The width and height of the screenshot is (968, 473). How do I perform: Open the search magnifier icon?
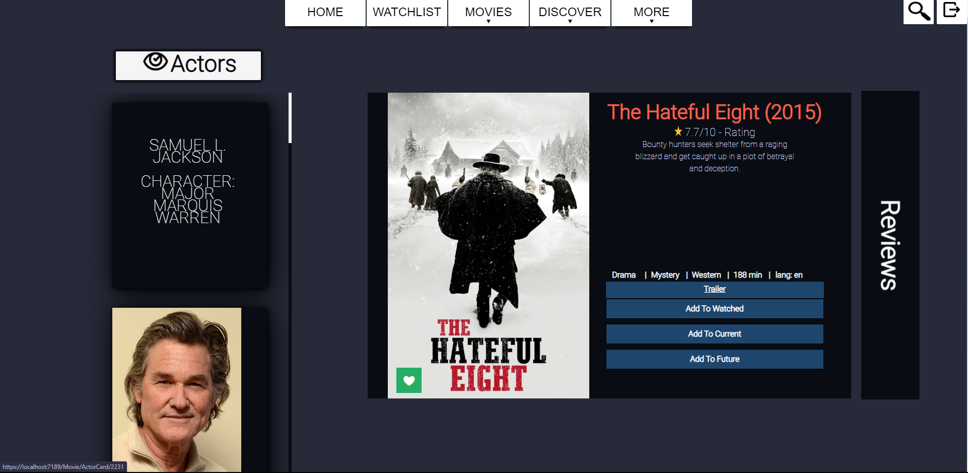click(x=919, y=11)
